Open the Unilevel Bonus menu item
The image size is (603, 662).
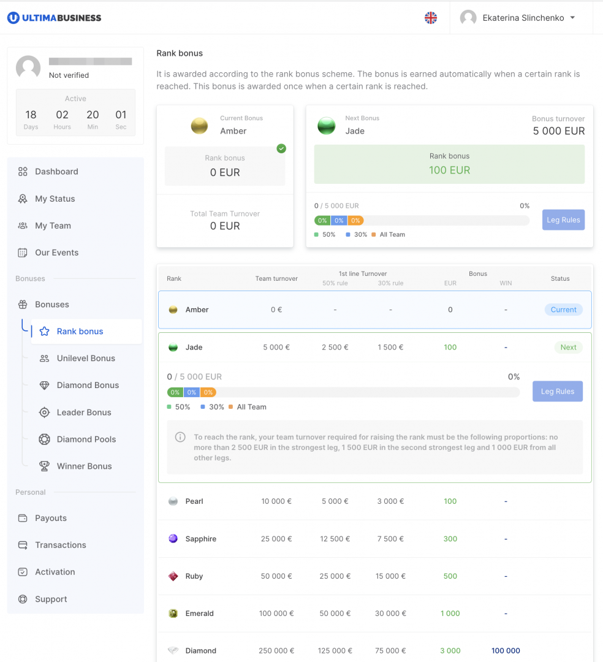point(86,359)
